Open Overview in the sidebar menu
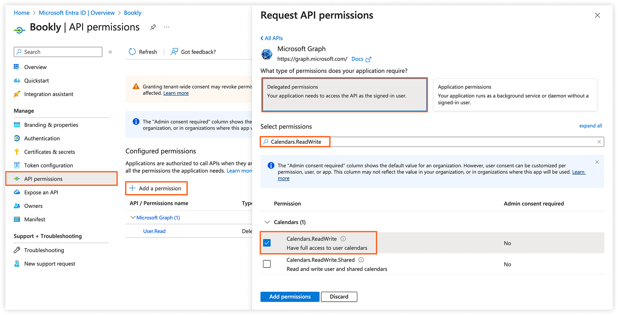The image size is (618, 315). point(35,67)
